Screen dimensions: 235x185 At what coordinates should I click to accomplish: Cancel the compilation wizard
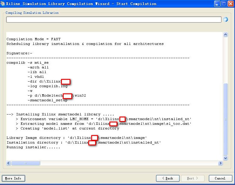(220, 178)
